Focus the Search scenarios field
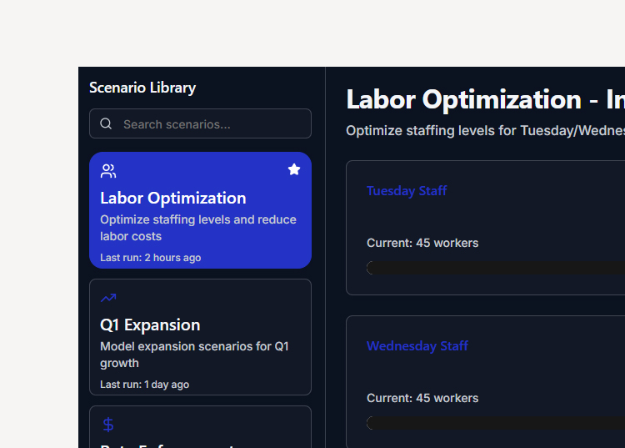 [212, 124]
